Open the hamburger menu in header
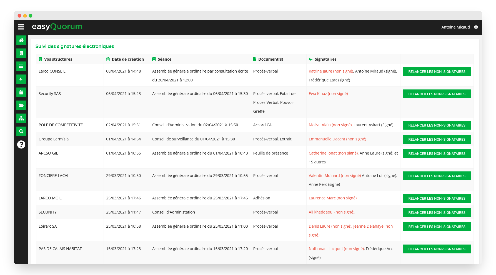The image size is (496, 275). 21,27
